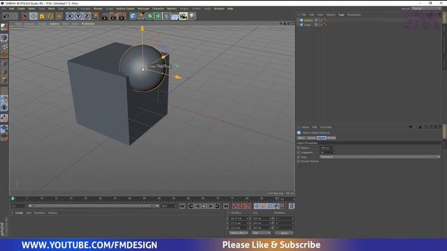Activate the Move tool

pos(33,16)
